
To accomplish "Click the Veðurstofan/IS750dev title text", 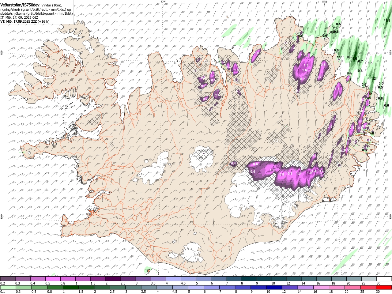I will [20, 5].
